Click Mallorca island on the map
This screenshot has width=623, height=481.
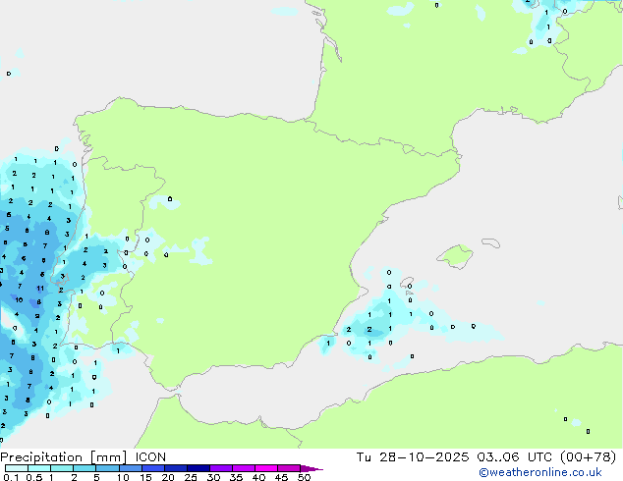(454, 257)
